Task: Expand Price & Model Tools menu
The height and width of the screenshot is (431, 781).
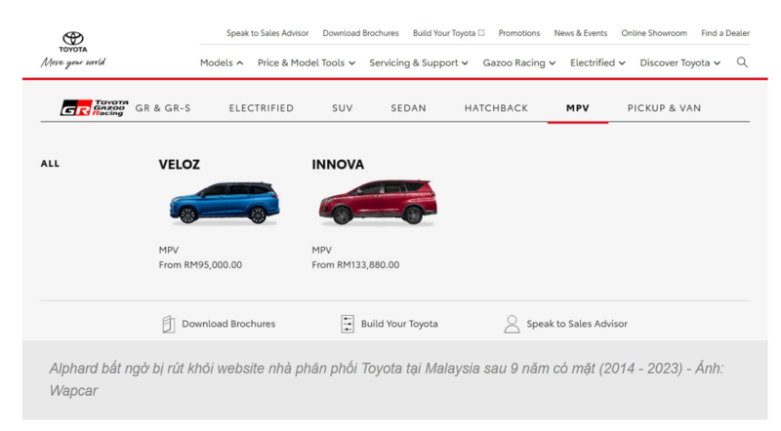Action: pyautogui.click(x=307, y=62)
